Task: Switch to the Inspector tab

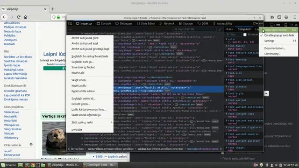Action: pyautogui.click(x=84, y=24)
